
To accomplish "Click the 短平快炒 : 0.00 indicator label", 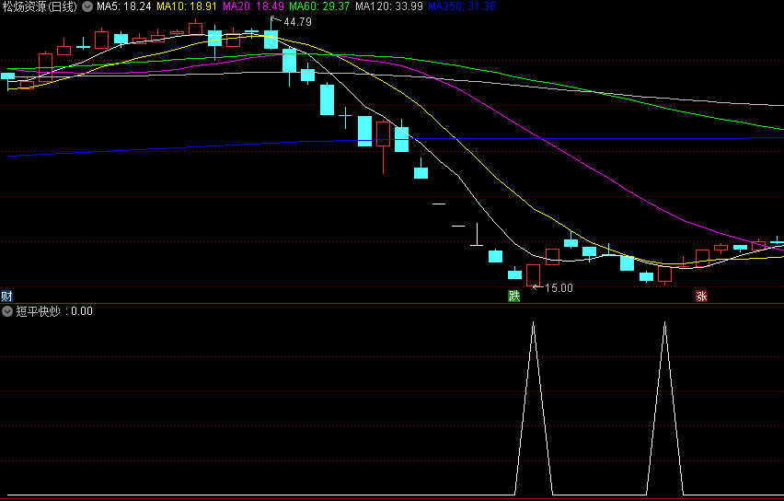I will 54,311.
